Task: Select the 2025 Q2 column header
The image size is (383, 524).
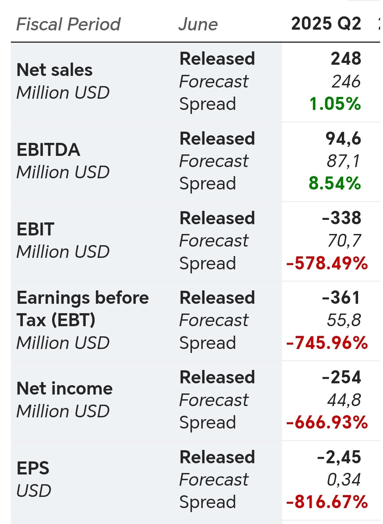Action: point(326,24)
